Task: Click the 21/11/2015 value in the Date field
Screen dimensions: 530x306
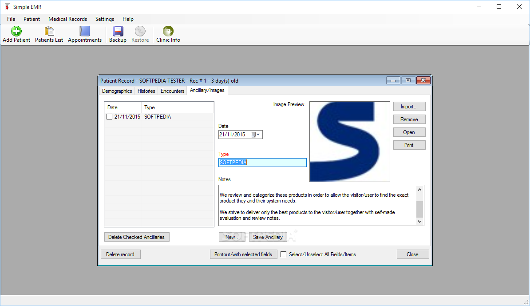Action: (232, 135)
